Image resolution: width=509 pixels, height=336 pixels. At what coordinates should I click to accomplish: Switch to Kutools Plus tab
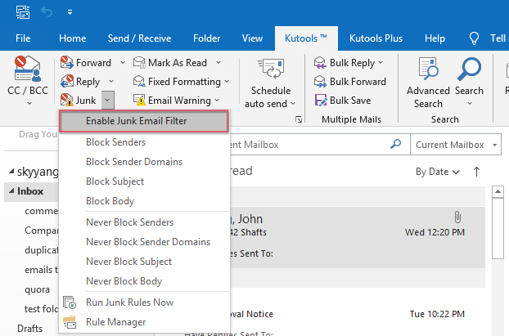376,38
